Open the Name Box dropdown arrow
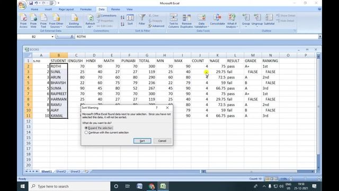The width and height of the screenshot is (339, 191). coord(52,37)
